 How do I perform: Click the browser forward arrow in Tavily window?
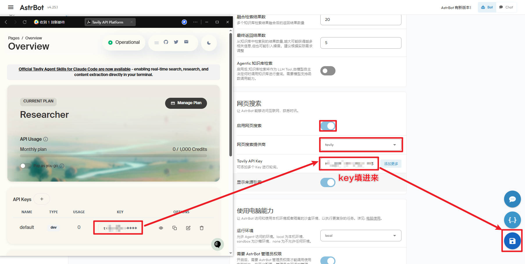[15, 22]
